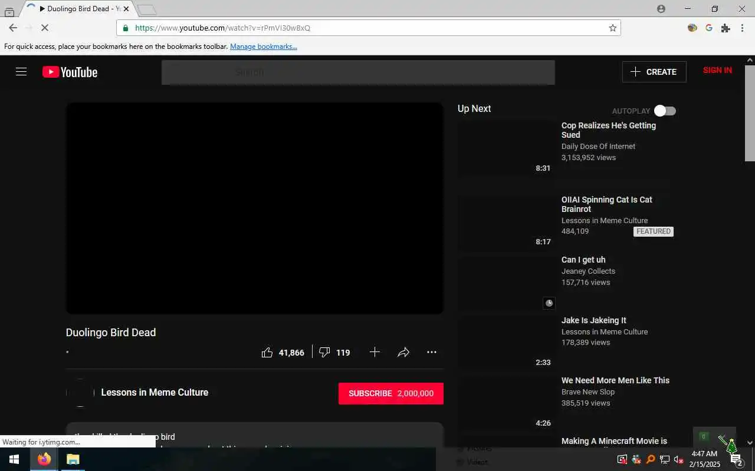Image resolution: width=755 pixels, height=471 pixels.
Task: Click the FEATURED badge
Action: pos(654,231)
